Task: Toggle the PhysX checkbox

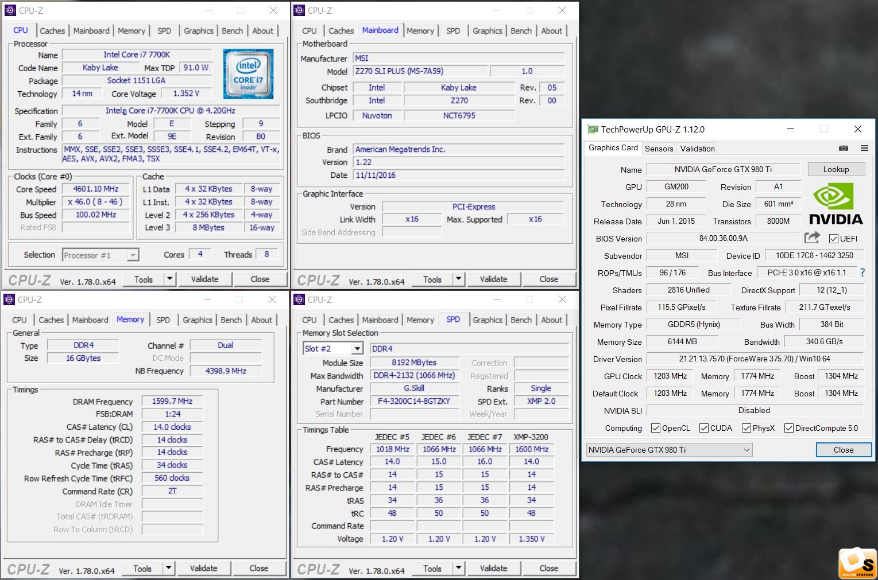Action: point(747,428)
